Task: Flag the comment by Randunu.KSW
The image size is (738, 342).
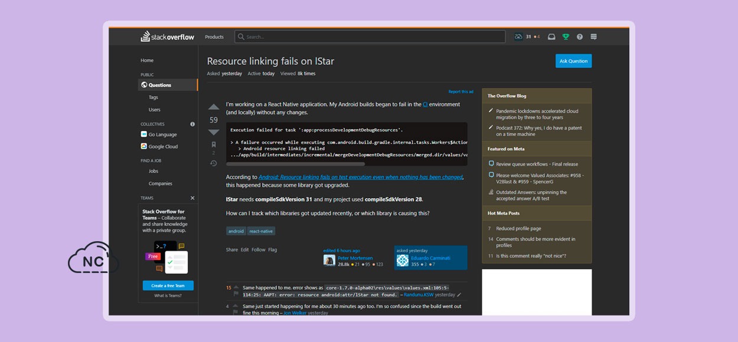Action: pos(236,294)
